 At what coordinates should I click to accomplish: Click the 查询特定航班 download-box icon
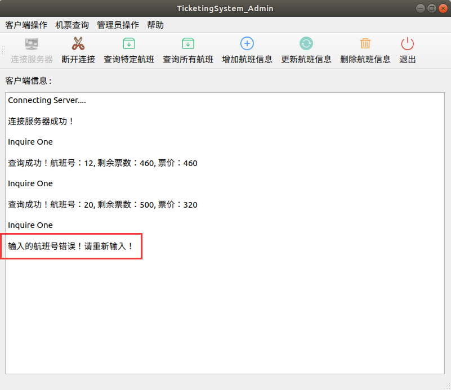click(129, 44)
